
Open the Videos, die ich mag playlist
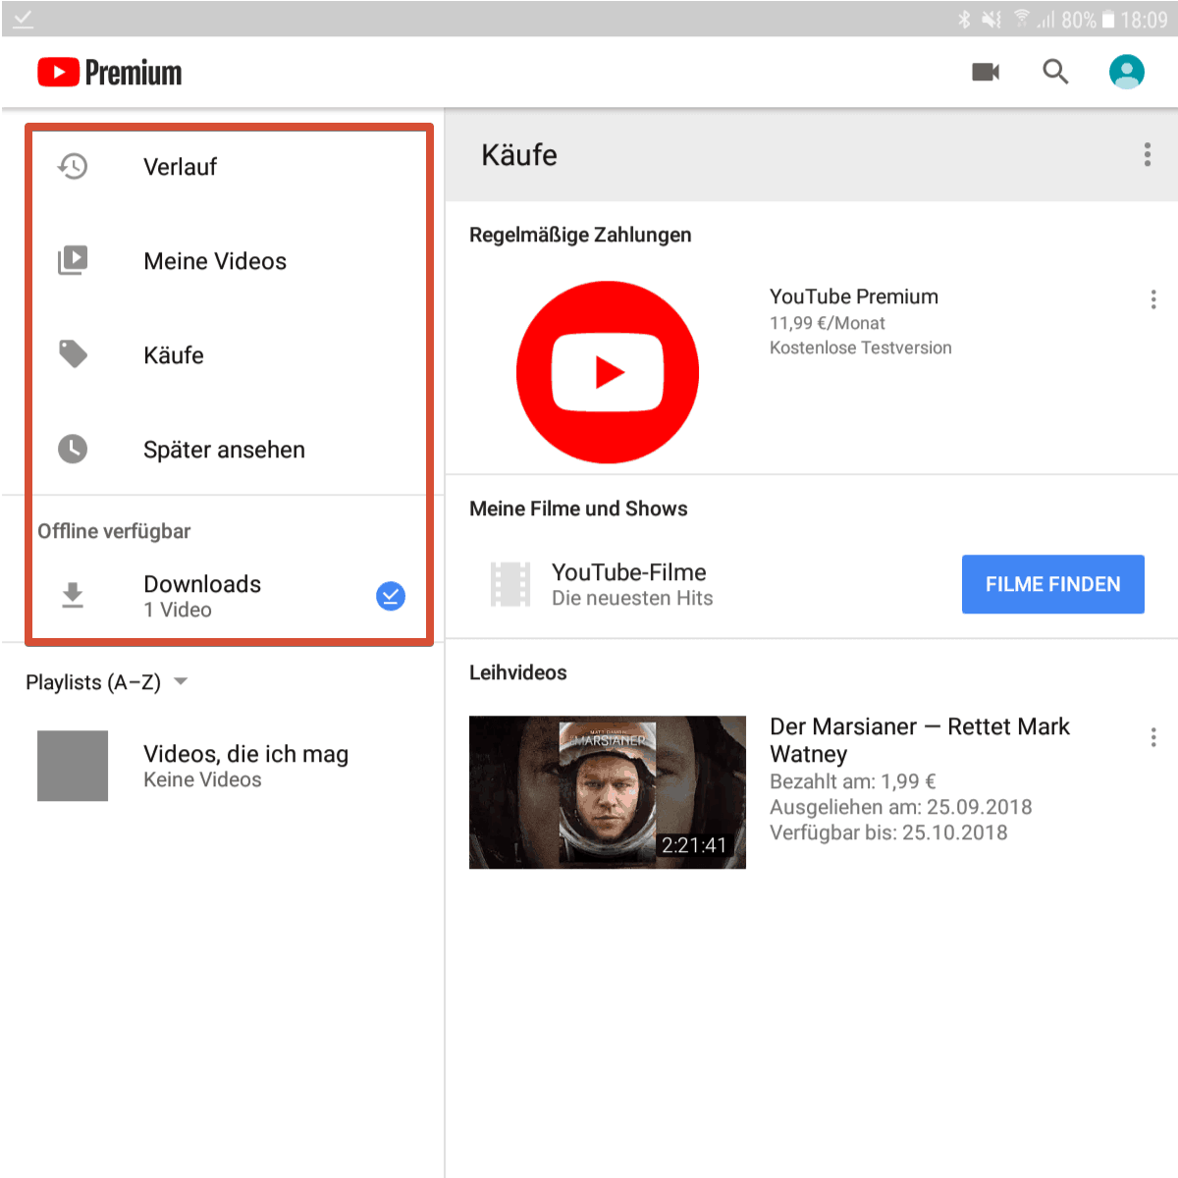[x=223, y=766]
